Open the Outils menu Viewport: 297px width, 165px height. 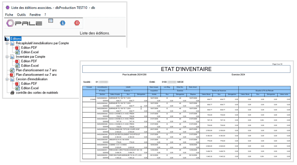click(21, 15)
